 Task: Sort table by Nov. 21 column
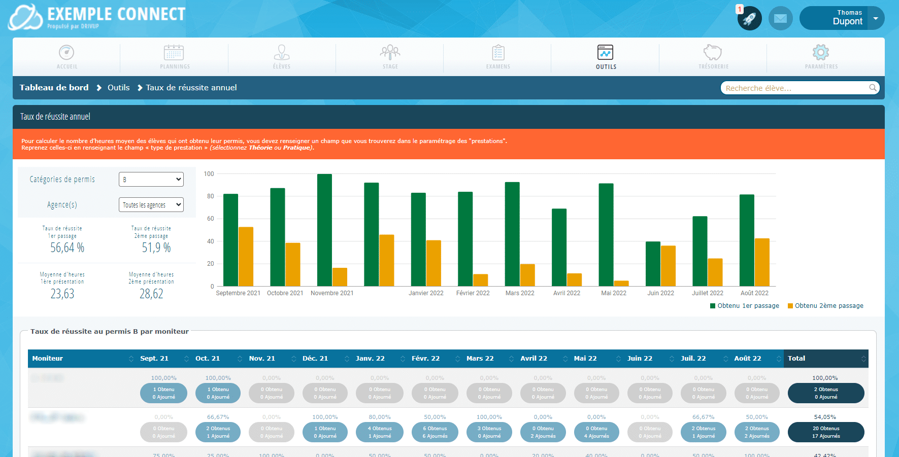272,359
